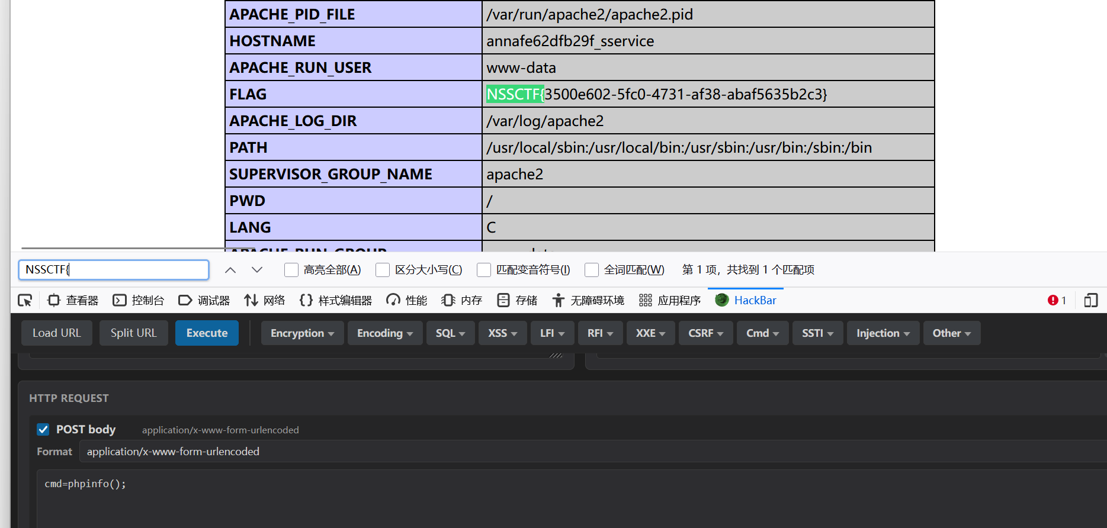Screen dimensions: 1107x528
Task: Expand the XSS dropdown menu
Action: (503, 333)
